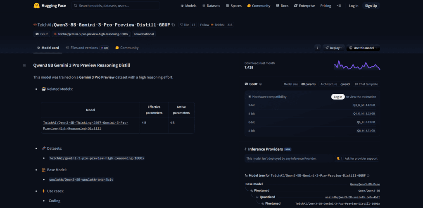Click the model tree info icon
This screenshot has height=208, width=423.
(368, 176)
